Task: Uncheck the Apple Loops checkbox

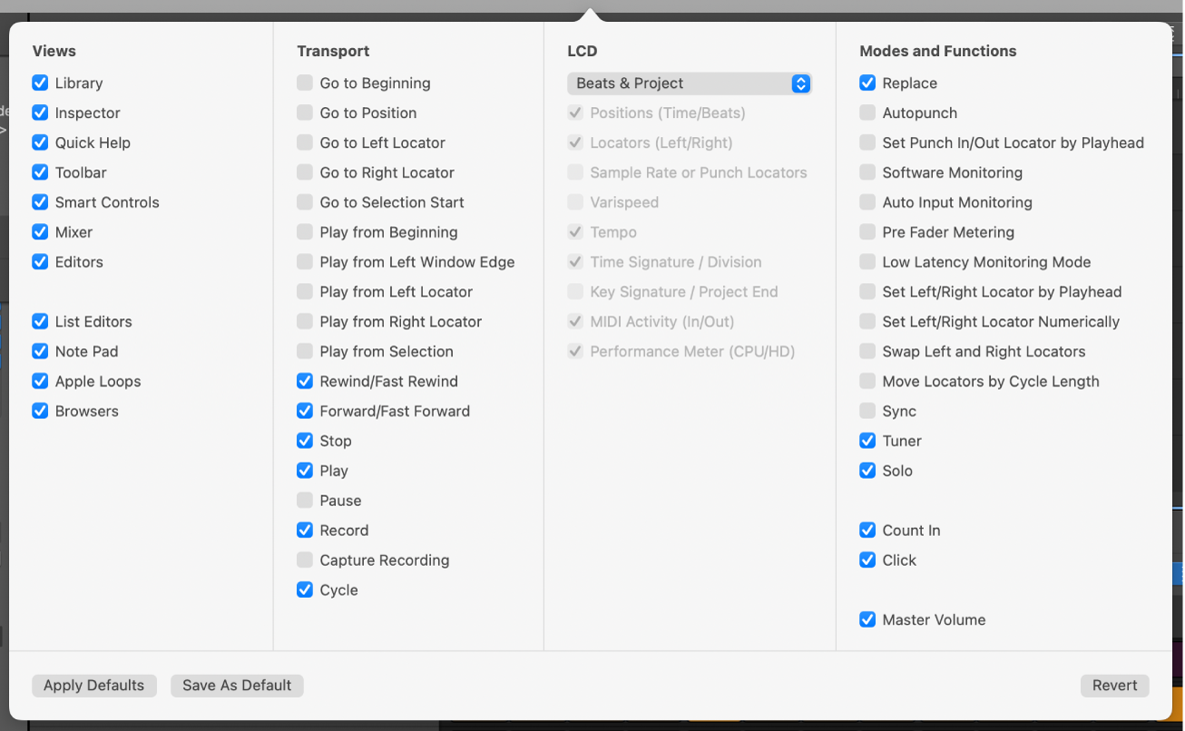Action: click(40, 382)
